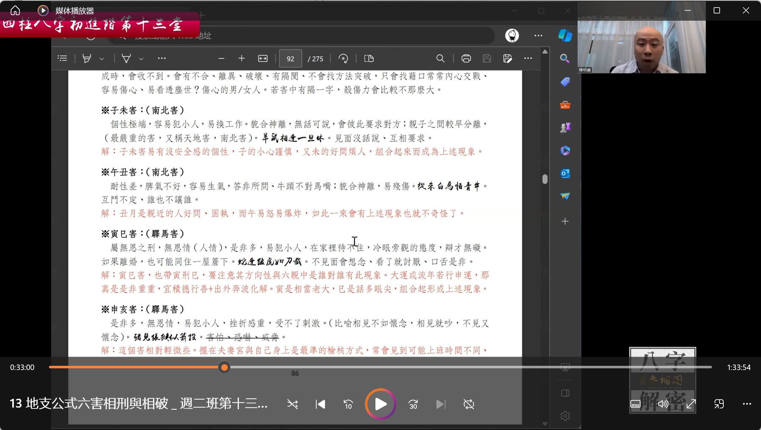
Task: Seek using the video progress slider handle
Action: click(x=224, y=367)
